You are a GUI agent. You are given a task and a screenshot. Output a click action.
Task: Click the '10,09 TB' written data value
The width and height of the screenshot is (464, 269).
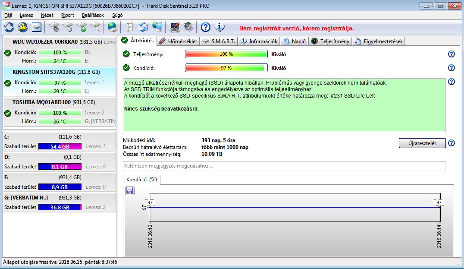click(x=212, y=154)
